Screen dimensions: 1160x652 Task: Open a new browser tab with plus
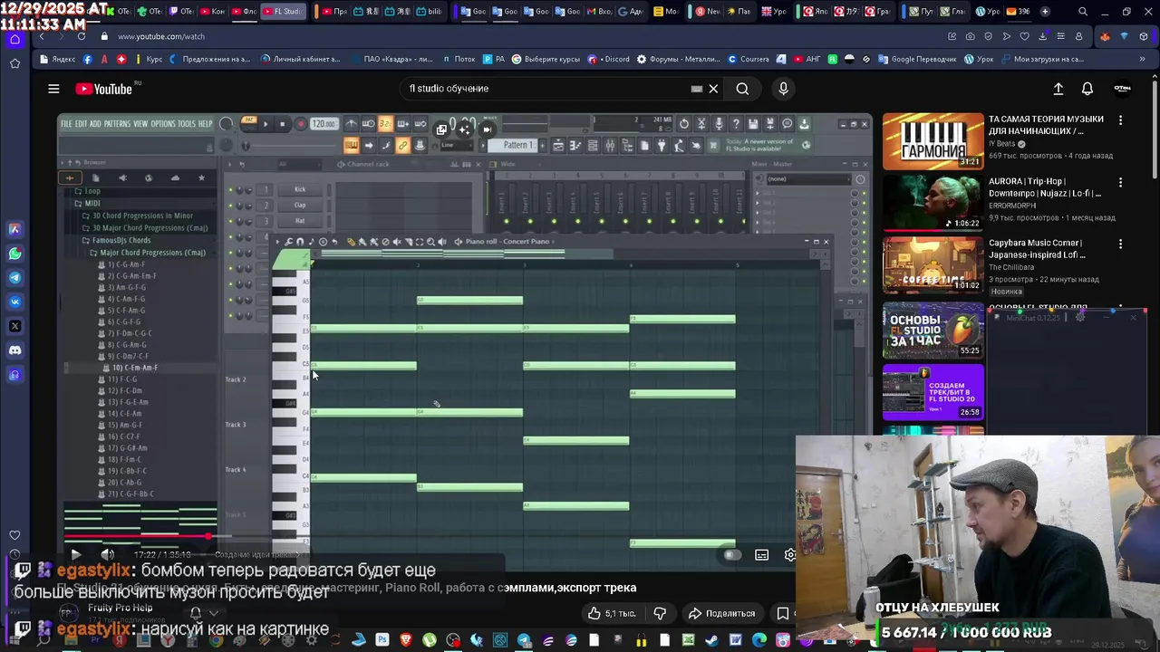tap(1045, 12)
